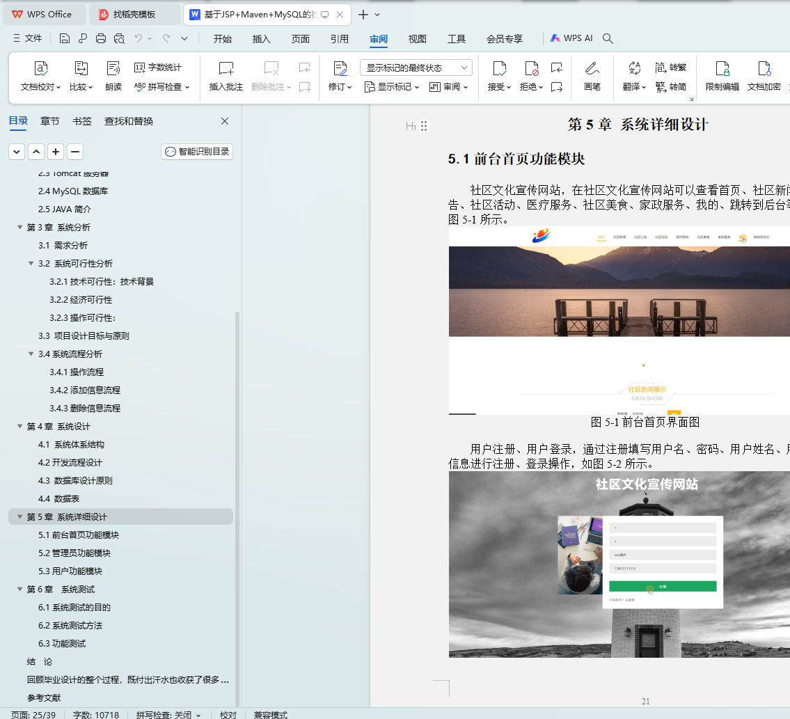Switch to 章节 navigation tab
Viewport: 790px width, 719px height.
coord(50,121)
